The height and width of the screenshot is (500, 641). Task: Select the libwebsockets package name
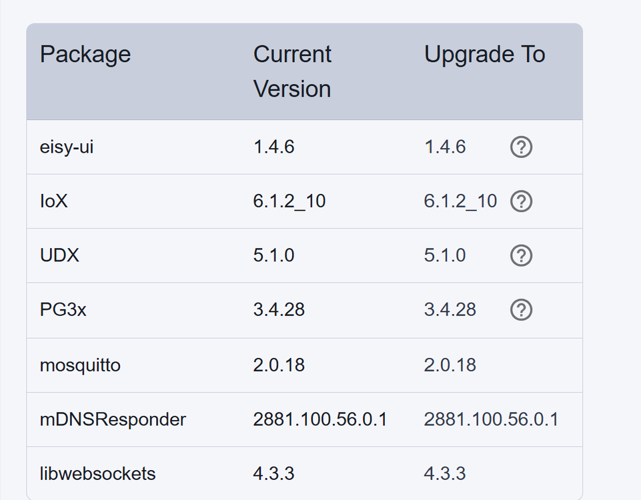[97, 474]
